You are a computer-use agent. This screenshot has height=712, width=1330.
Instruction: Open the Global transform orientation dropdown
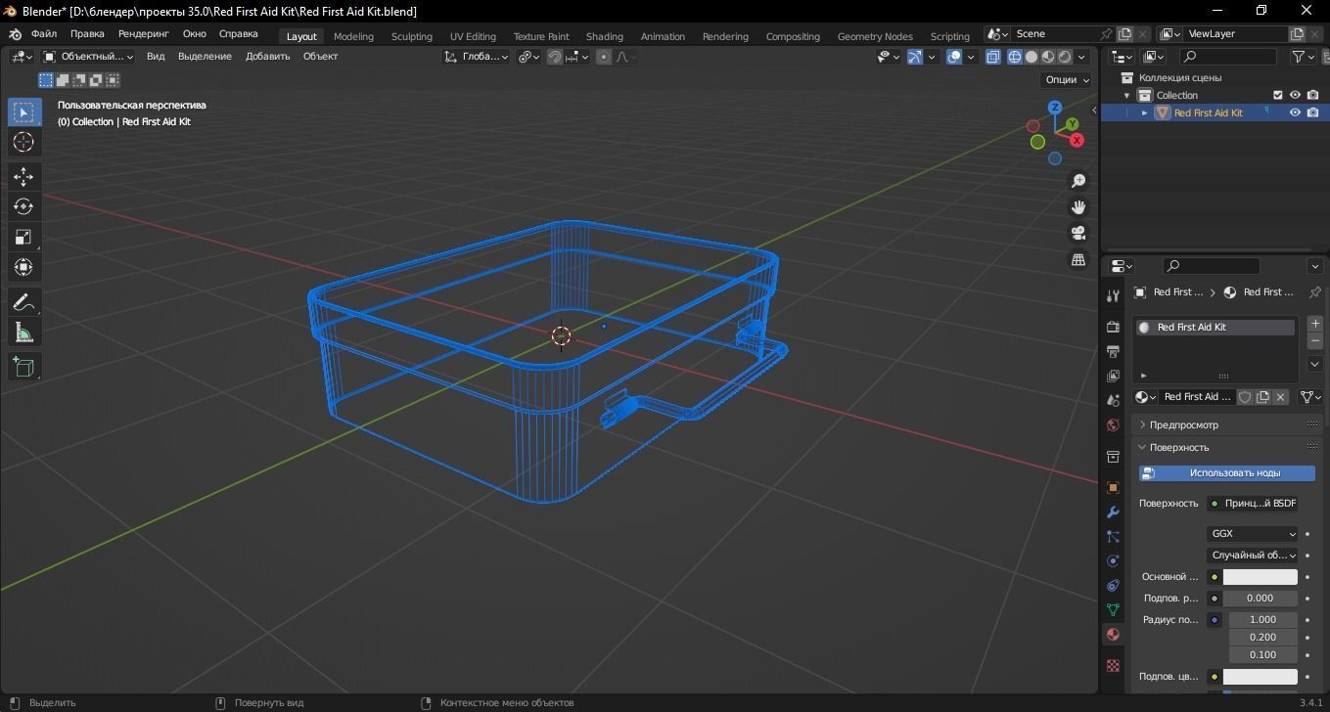477,57
